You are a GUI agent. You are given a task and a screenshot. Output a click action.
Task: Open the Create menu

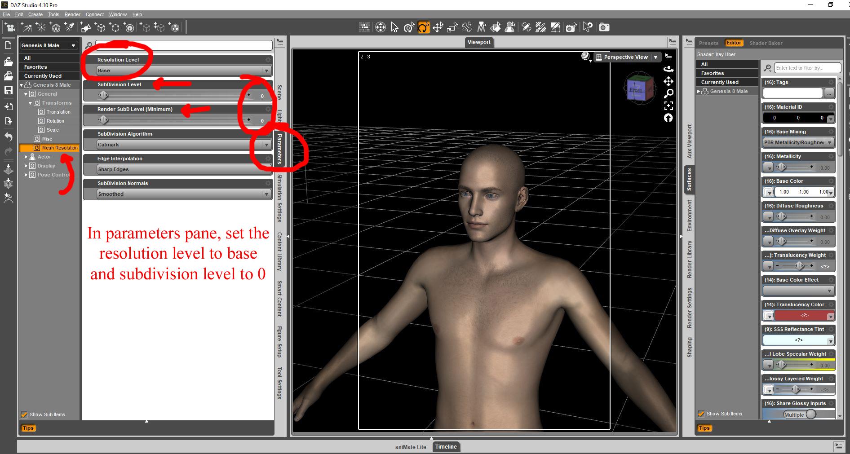point(35,14)
